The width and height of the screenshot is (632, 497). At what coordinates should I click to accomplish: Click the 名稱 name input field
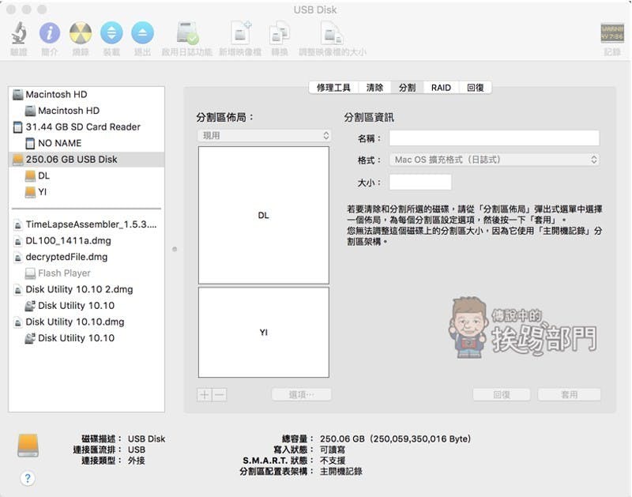coord(495,137)
